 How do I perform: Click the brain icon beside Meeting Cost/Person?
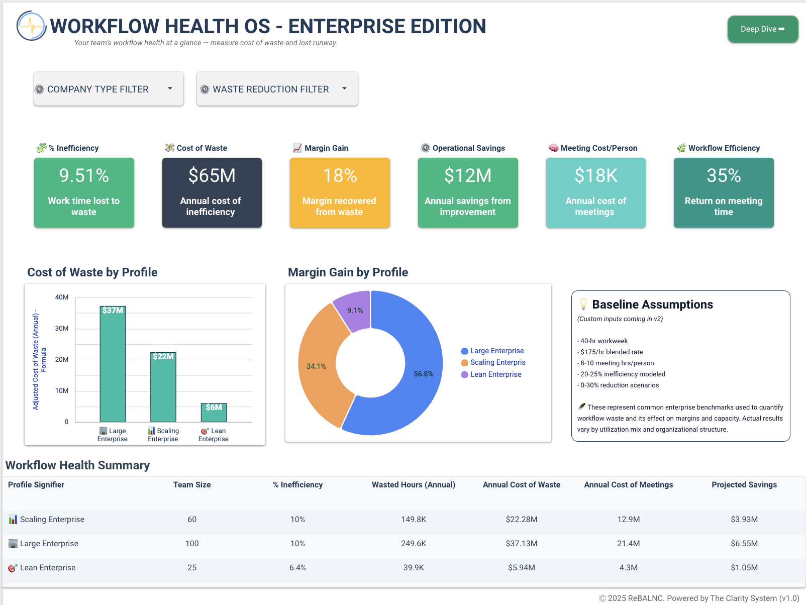(553, 147)
